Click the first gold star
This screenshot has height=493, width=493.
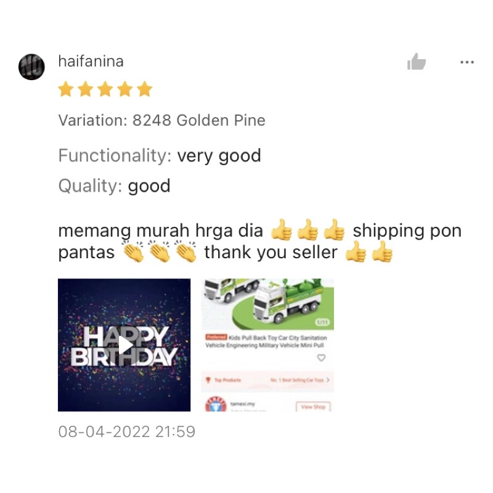pos(66,89)
